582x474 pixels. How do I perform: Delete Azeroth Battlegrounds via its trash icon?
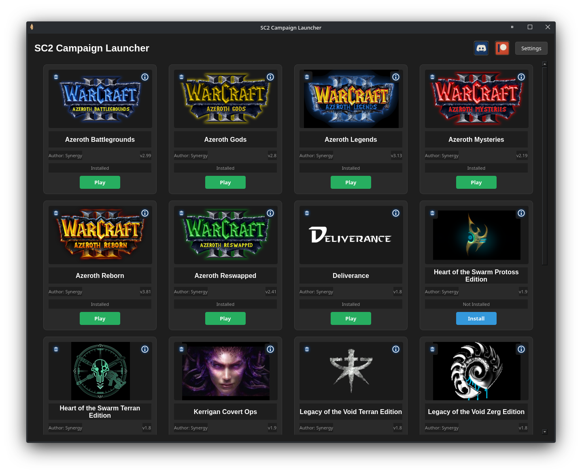point(56,77)
